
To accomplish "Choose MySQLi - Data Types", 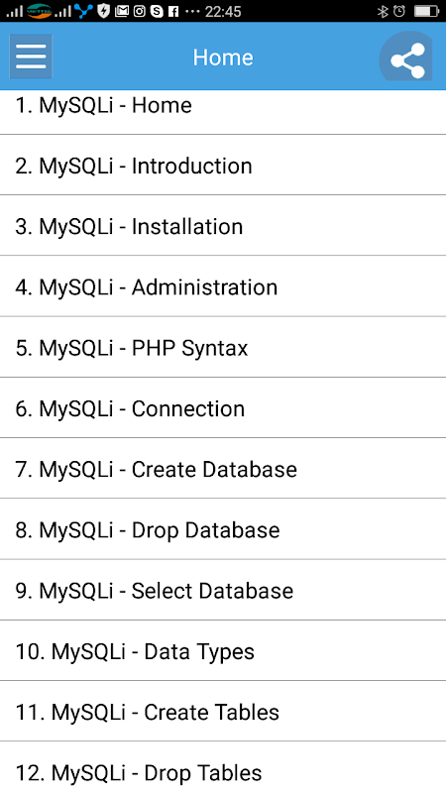I will pos(223,651).
